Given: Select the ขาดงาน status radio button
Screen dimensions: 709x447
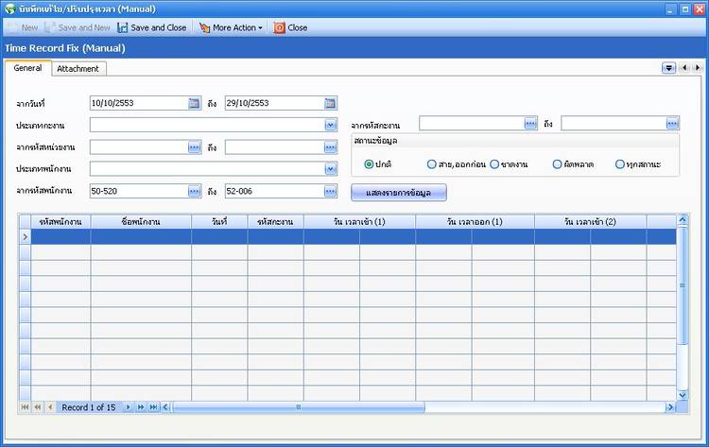Looking at the screenshot, I should pos(494,164).
